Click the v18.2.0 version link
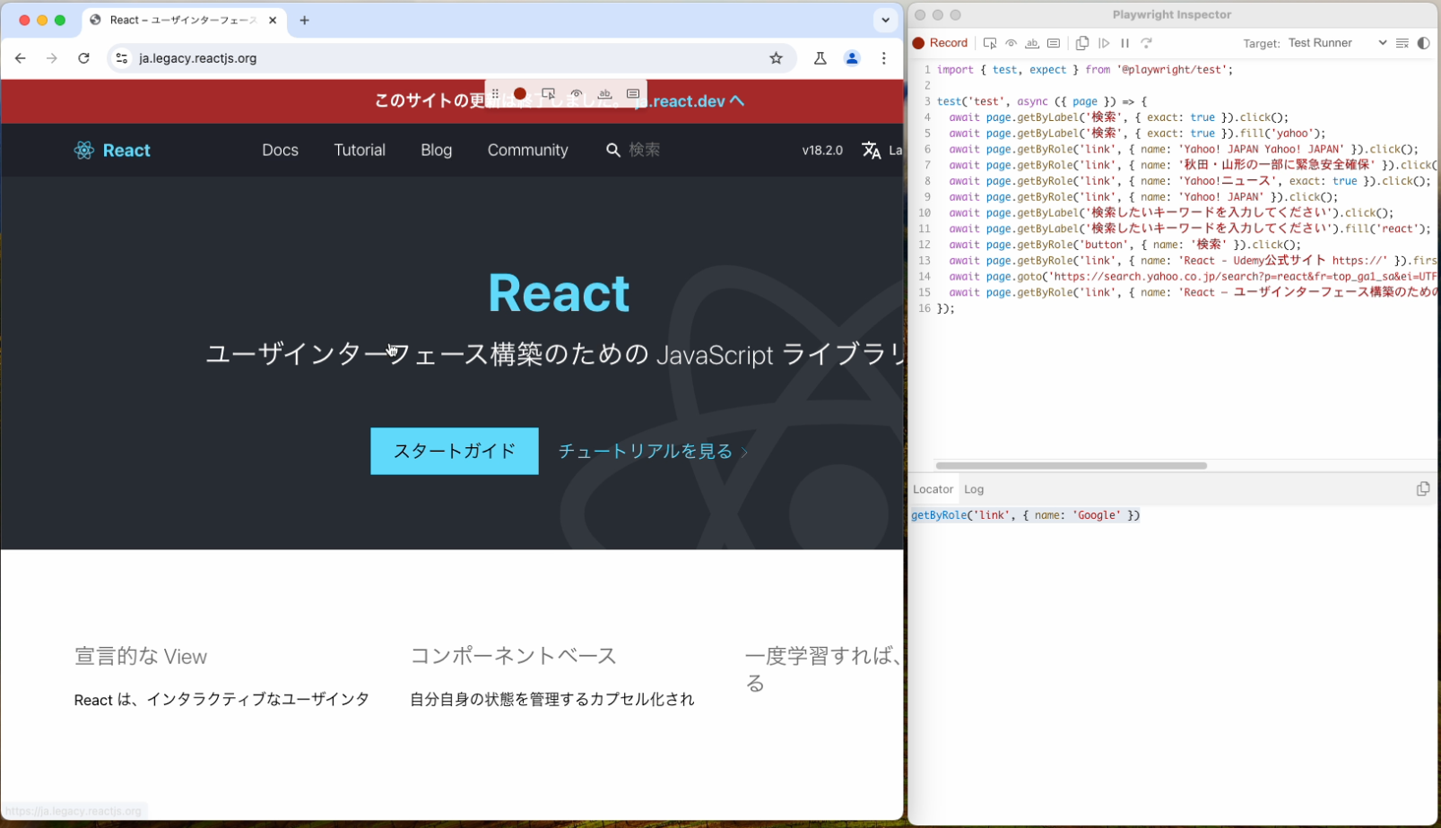 (822, 151)
